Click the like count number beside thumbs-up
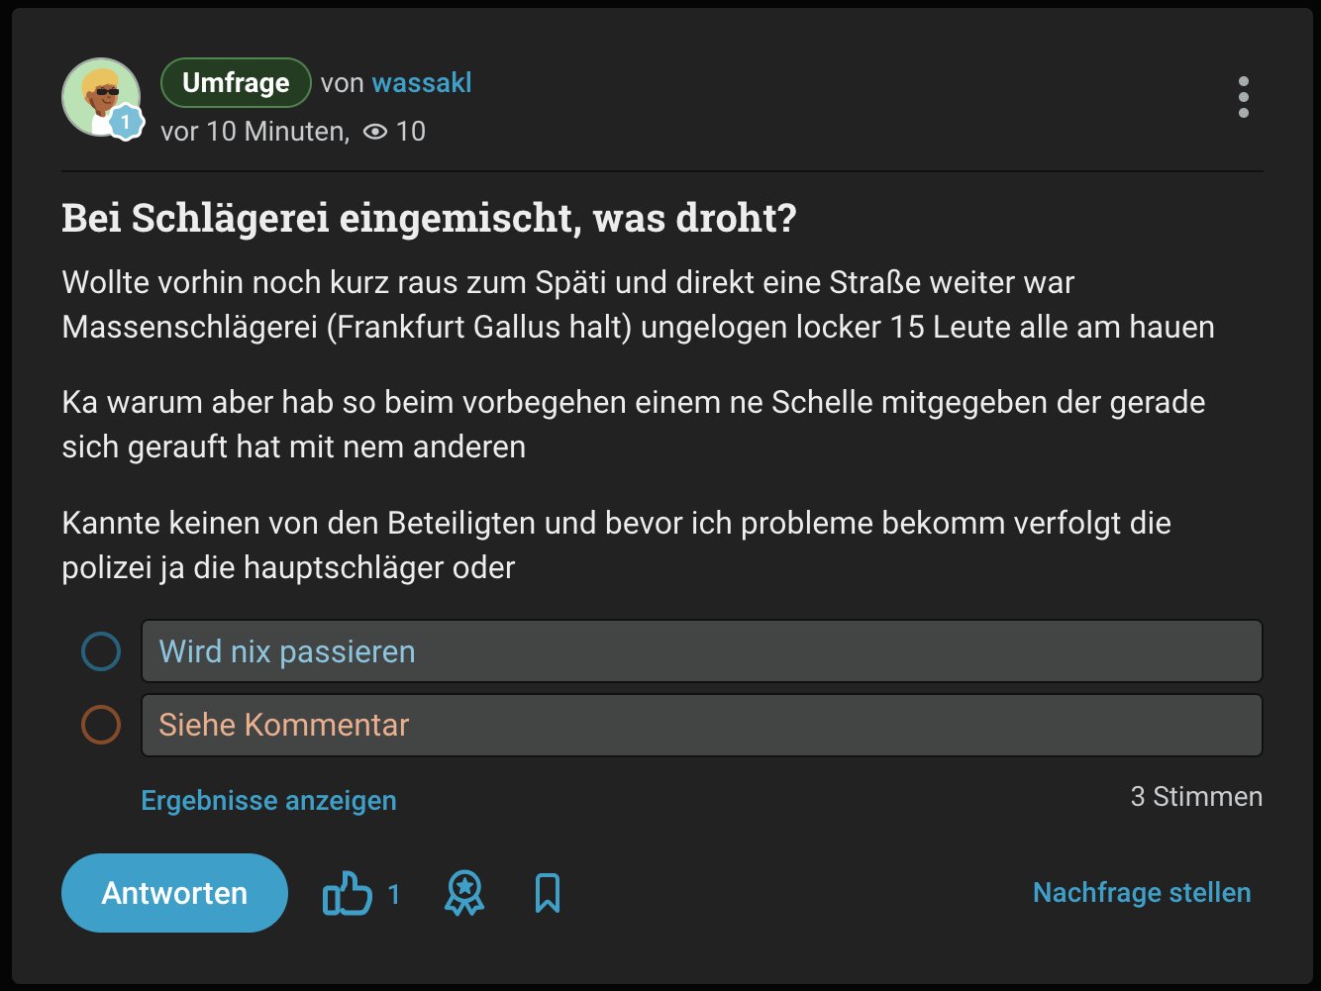The image size is (1321, 991). tap(394, 895)
